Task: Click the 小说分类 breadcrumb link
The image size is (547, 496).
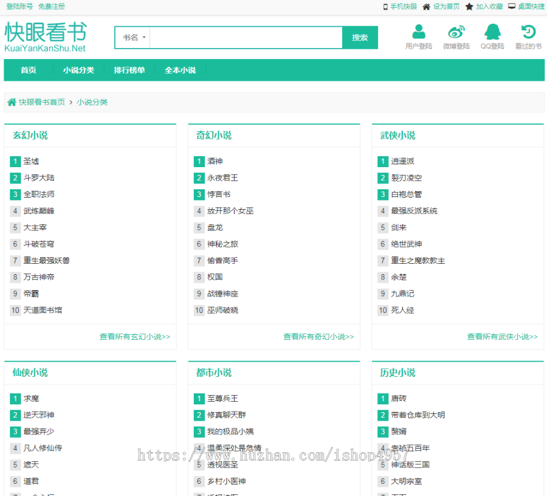Action: pyautogui.click(x=92, y=102)
